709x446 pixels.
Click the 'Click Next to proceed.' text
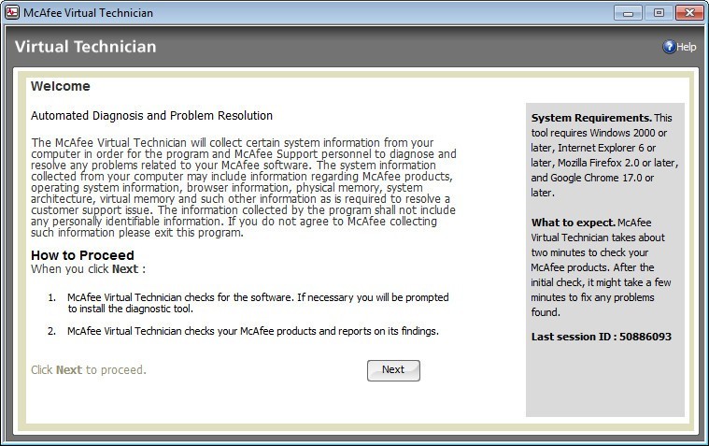click(x=89, y=370)
